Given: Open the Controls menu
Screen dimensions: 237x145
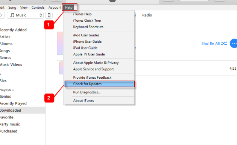Looking at the screenshot, I should [38, 7].
